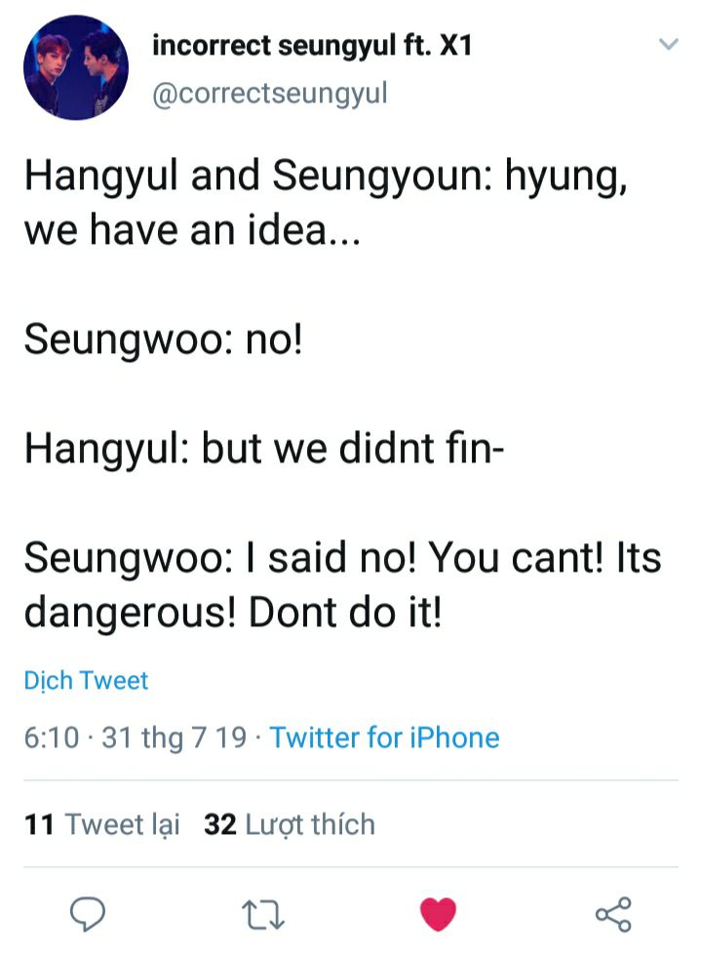This screenshot has height=956, width=701.
Task: Tap the "we have an idea..." text
Action: (x=191, y=234)
